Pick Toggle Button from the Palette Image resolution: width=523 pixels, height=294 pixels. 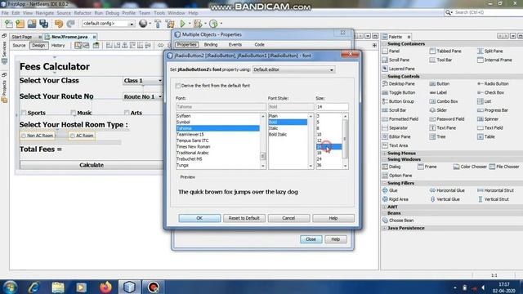tap(399, 92)
